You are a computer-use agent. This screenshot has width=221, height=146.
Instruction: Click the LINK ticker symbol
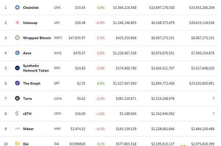click(57, 8)
